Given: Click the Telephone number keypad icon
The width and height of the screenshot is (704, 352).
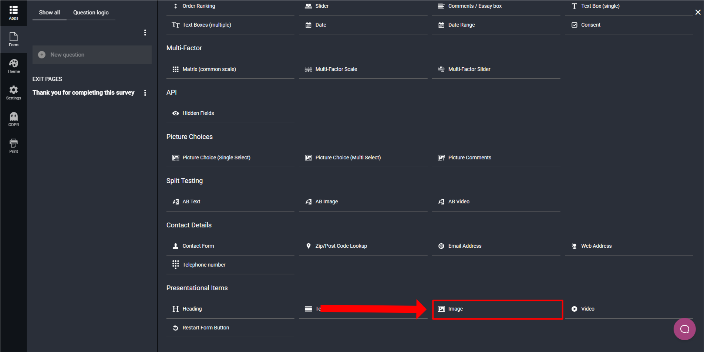Looking at the screenshot, I should pos(175,264).
